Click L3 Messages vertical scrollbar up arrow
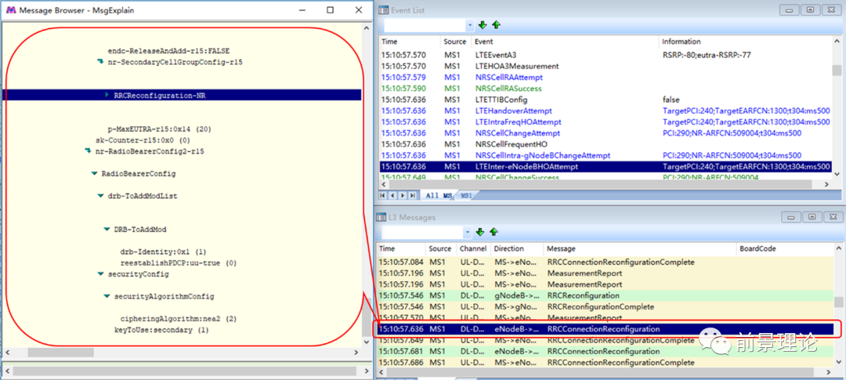The height and width of the screenshot is (380, 846). [839, 249]
